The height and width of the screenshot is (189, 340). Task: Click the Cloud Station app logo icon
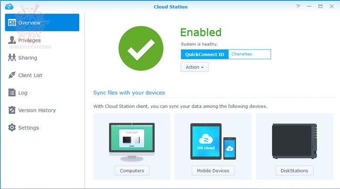[9, 7]
